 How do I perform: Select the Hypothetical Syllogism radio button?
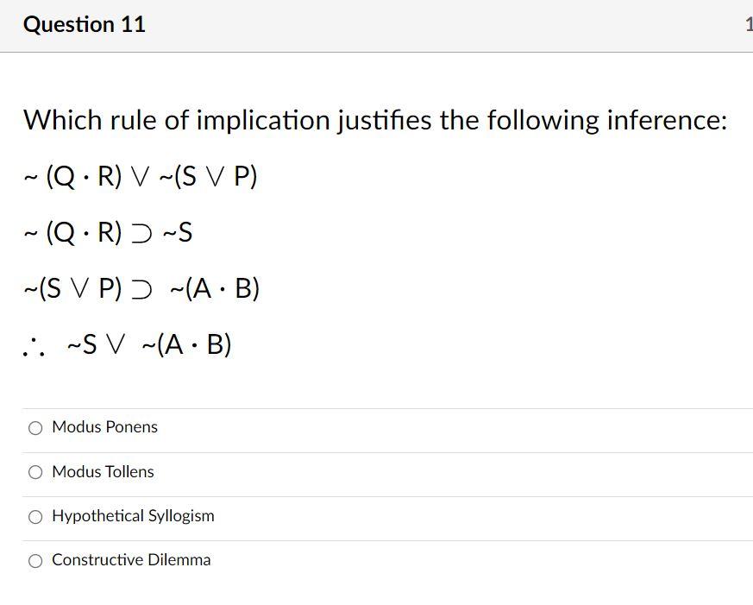point(35,515)
